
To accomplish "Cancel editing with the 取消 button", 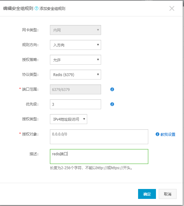I will 168,194.
